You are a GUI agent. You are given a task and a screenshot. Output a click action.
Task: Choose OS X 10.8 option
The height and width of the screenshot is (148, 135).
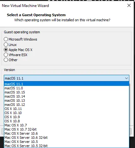coord(67,121)
